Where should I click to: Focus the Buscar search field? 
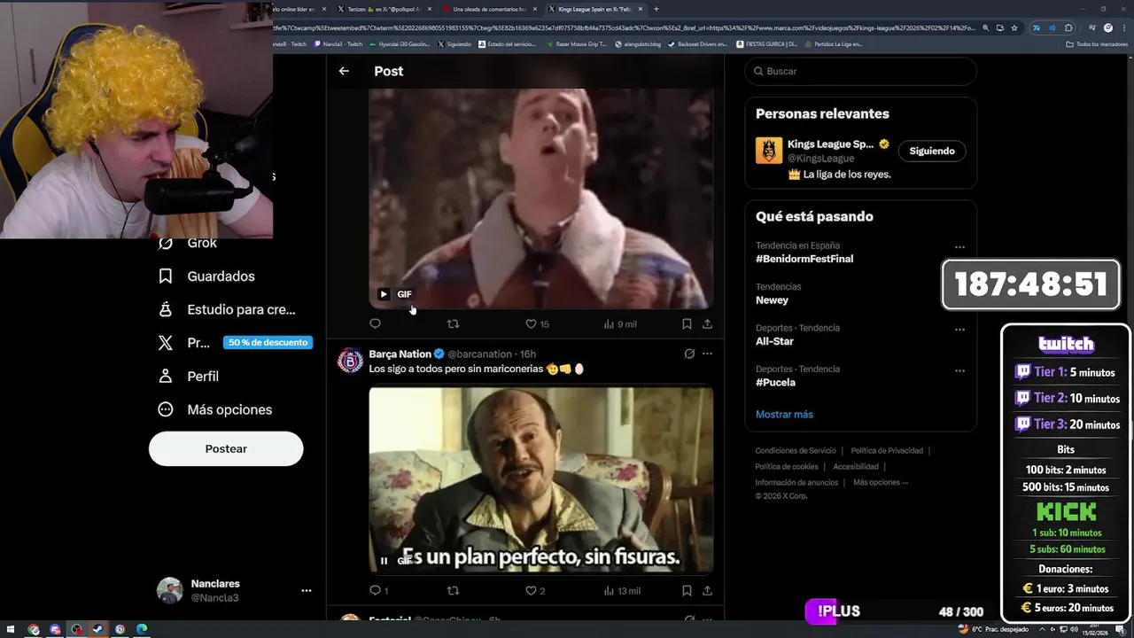pos(860,71)
